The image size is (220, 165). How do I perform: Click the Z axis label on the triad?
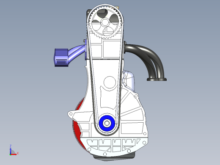click(11, 146)
